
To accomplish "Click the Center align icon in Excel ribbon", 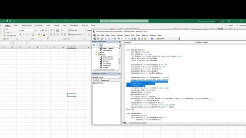I will [x=54, y=34].
